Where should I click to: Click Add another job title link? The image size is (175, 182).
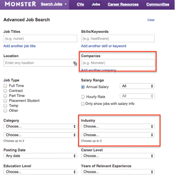[20, 46]
